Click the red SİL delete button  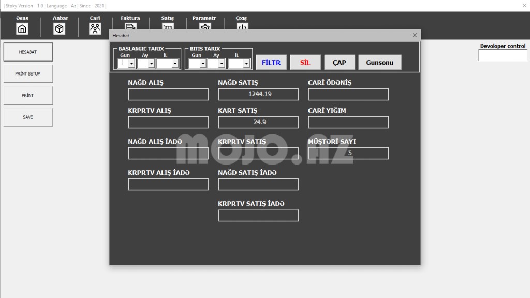[x=305, y=63]
